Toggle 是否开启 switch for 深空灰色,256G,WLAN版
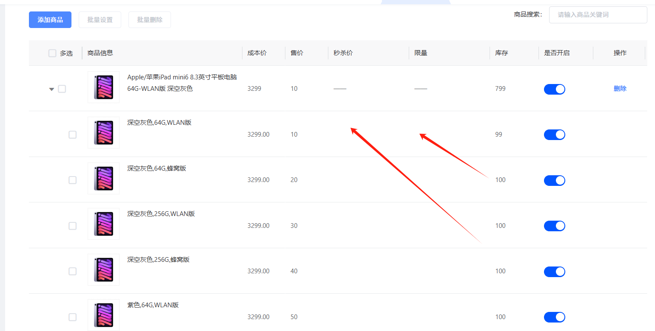Image resolution: width=655 pixels, height=331 pixels. coord(555,226)
